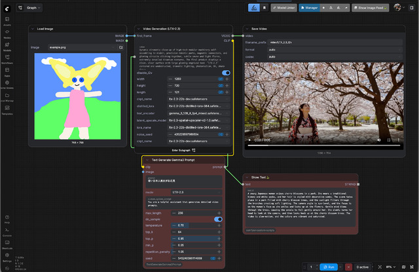419x272 pixels.
Task: Open the Graph dropdown menu
Action: (x=33, y=8)
